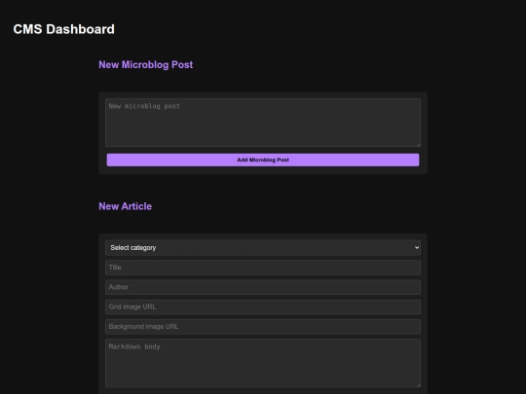Click the Add Microblog Post button
The image size is (526, 394).
263,160
